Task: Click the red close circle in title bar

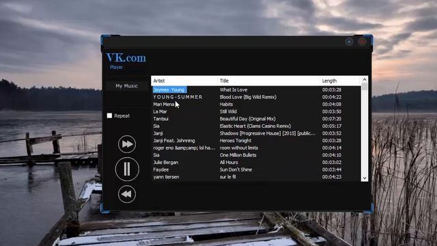Action: point(362,42)
